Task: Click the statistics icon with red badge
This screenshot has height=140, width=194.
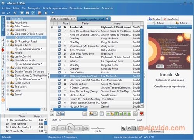Action: point(40,13)
